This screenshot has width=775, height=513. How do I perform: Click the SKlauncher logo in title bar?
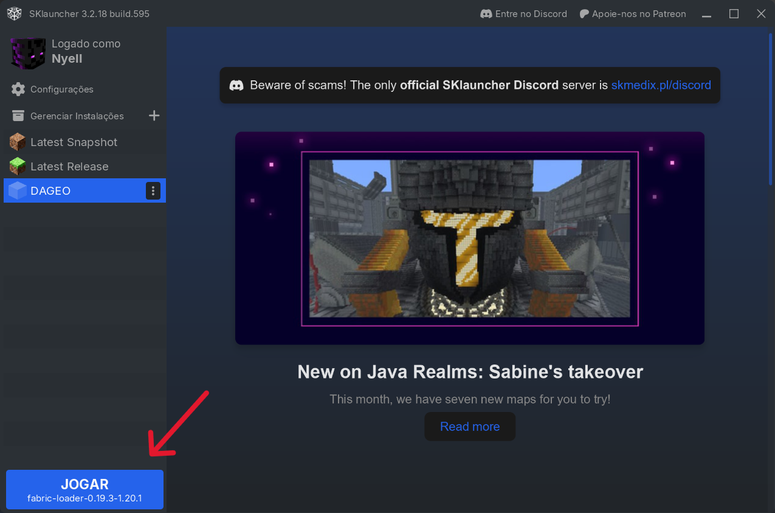pyautogui.click(x=14, y=13)
